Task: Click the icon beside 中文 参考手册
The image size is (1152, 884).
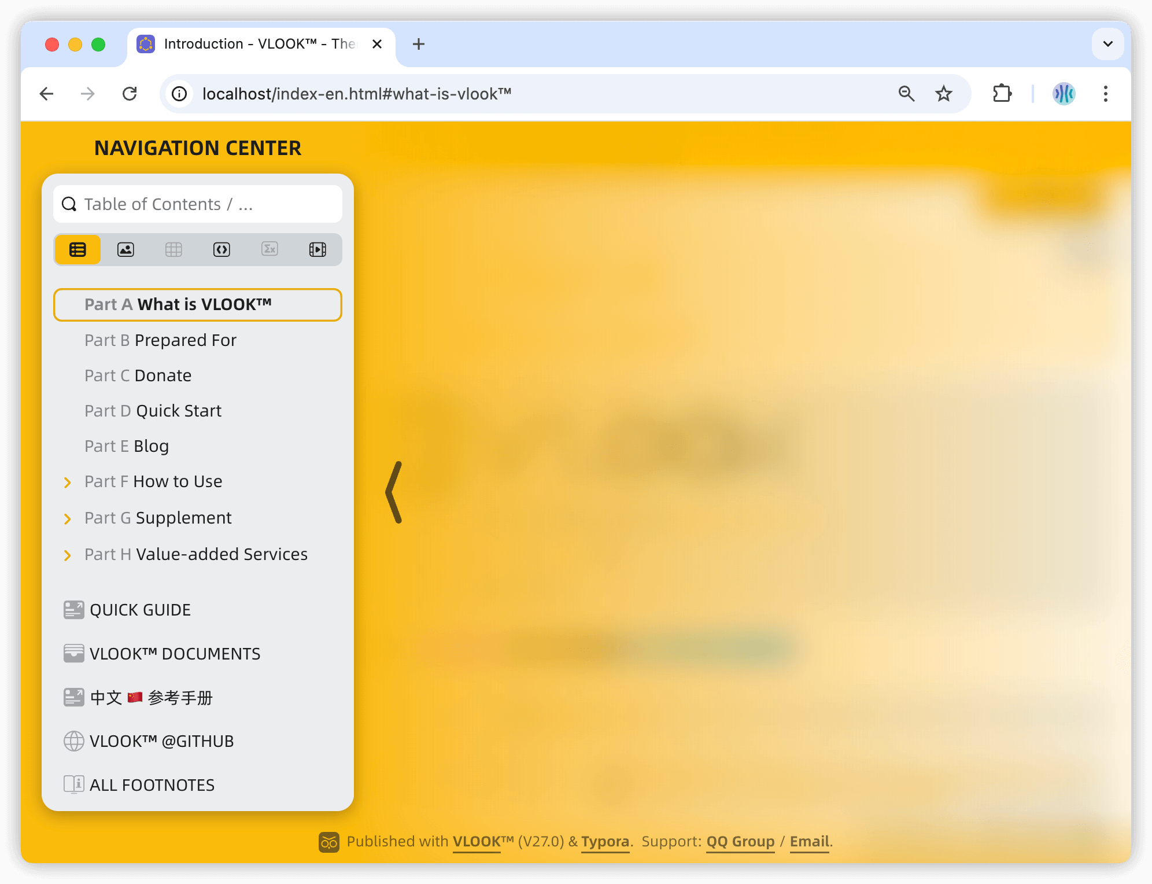Action: [x=73, y=697]
